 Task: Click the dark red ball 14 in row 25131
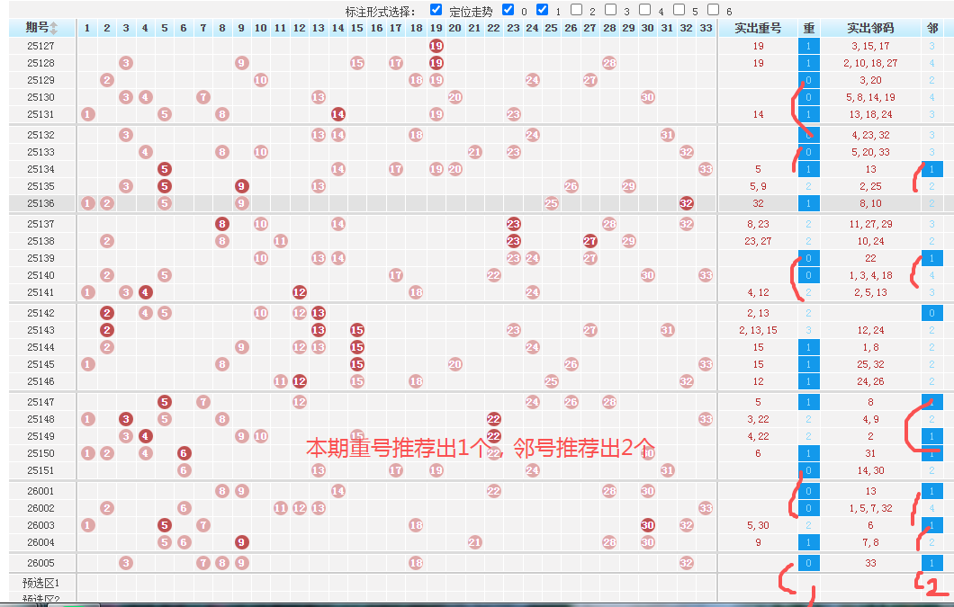[x=338, y=114]
